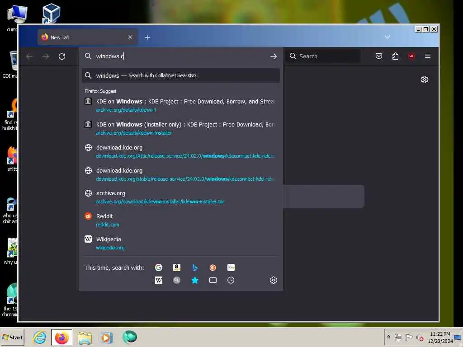This screenshot has height=347, width=463.
Task: Open network tray icon
Action: [398, 337]
